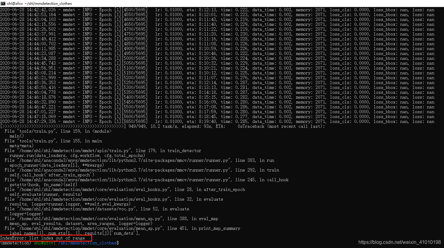Select the log line for Epoch [1][4600/5695]
The height and width of the screenshot is (248, 444).
[x=217, y=19]
